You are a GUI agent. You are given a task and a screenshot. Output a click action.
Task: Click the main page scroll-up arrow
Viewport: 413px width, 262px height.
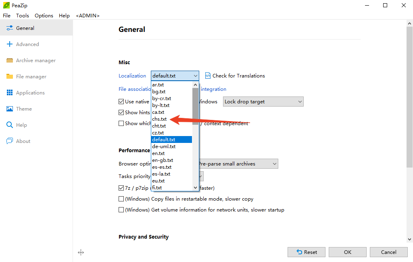[409, 23]
